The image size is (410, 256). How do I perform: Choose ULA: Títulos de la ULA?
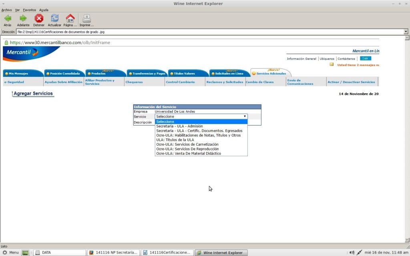201,140
